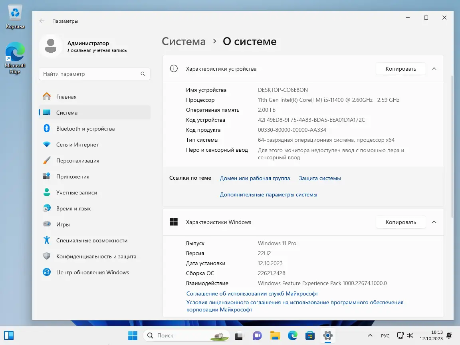Open Конфиденциальность и защита settings
Viewport: 460px width, 345px height.
click(x=95, y=256)
